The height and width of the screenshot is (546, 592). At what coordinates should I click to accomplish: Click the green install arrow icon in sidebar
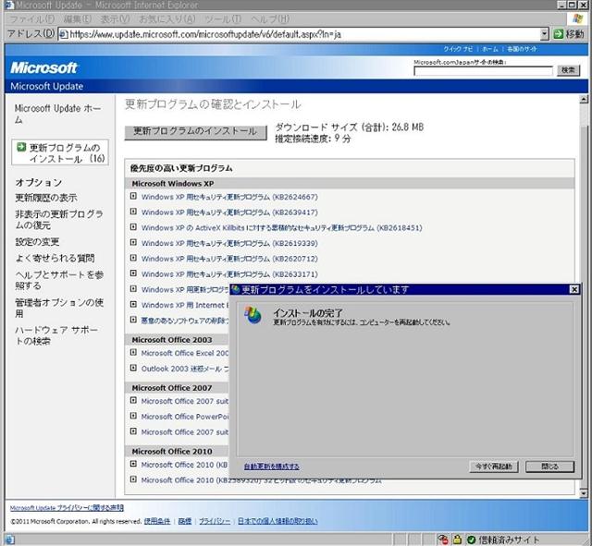21,147
